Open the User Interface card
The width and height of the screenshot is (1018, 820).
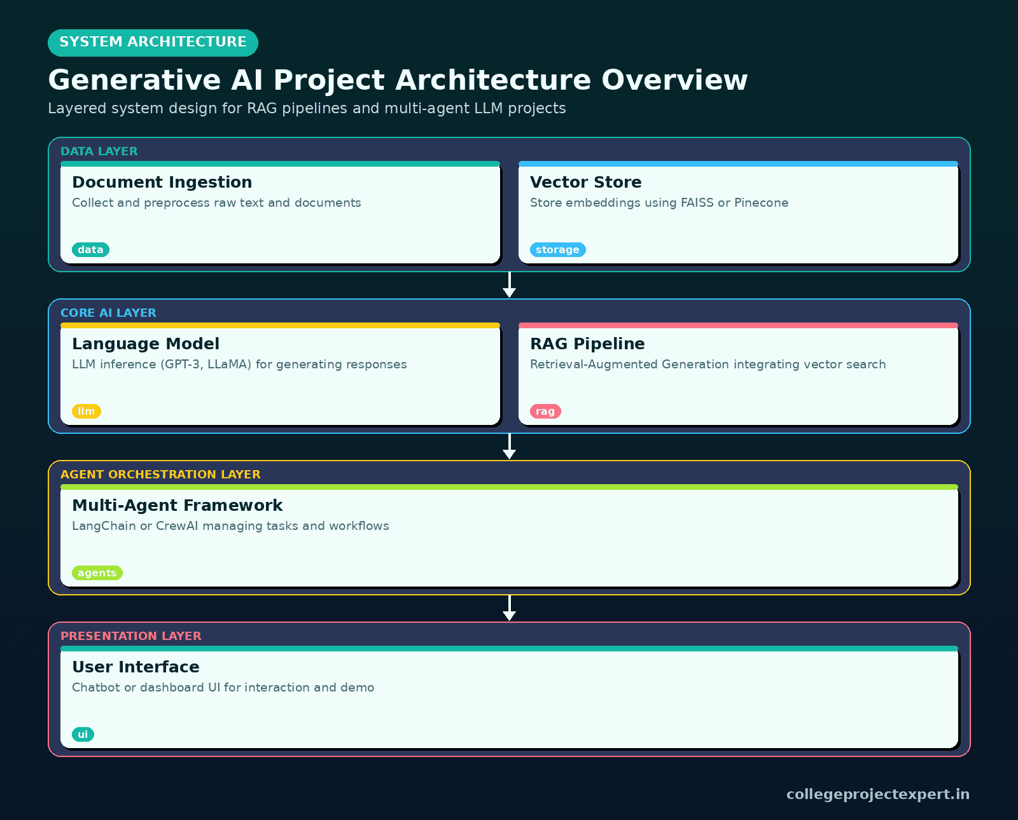click(x=509, y=697)
